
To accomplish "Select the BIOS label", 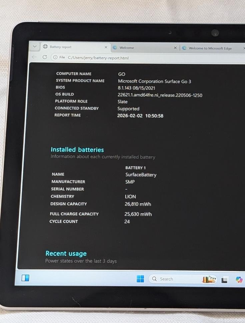I will click(60, 87).
